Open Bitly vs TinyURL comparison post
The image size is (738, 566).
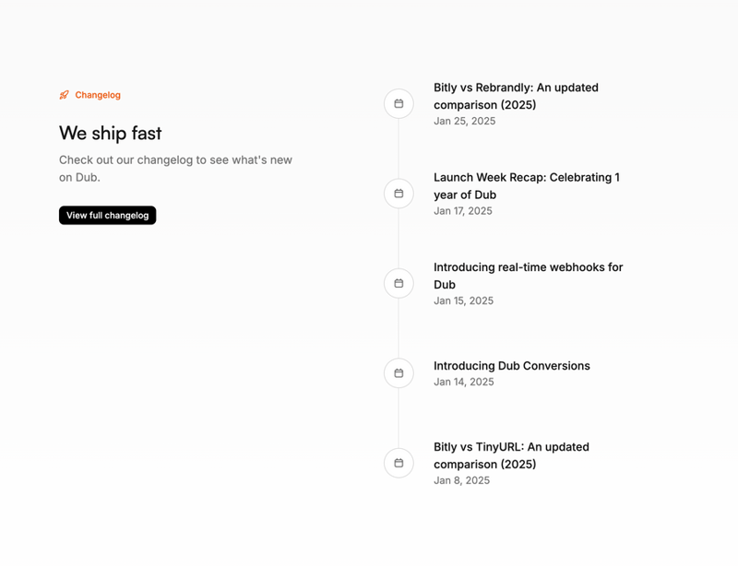[x=511, y=455]
